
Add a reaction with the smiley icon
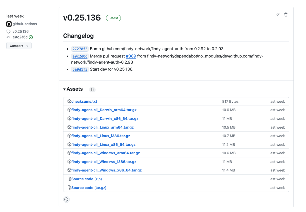point(66,199)
